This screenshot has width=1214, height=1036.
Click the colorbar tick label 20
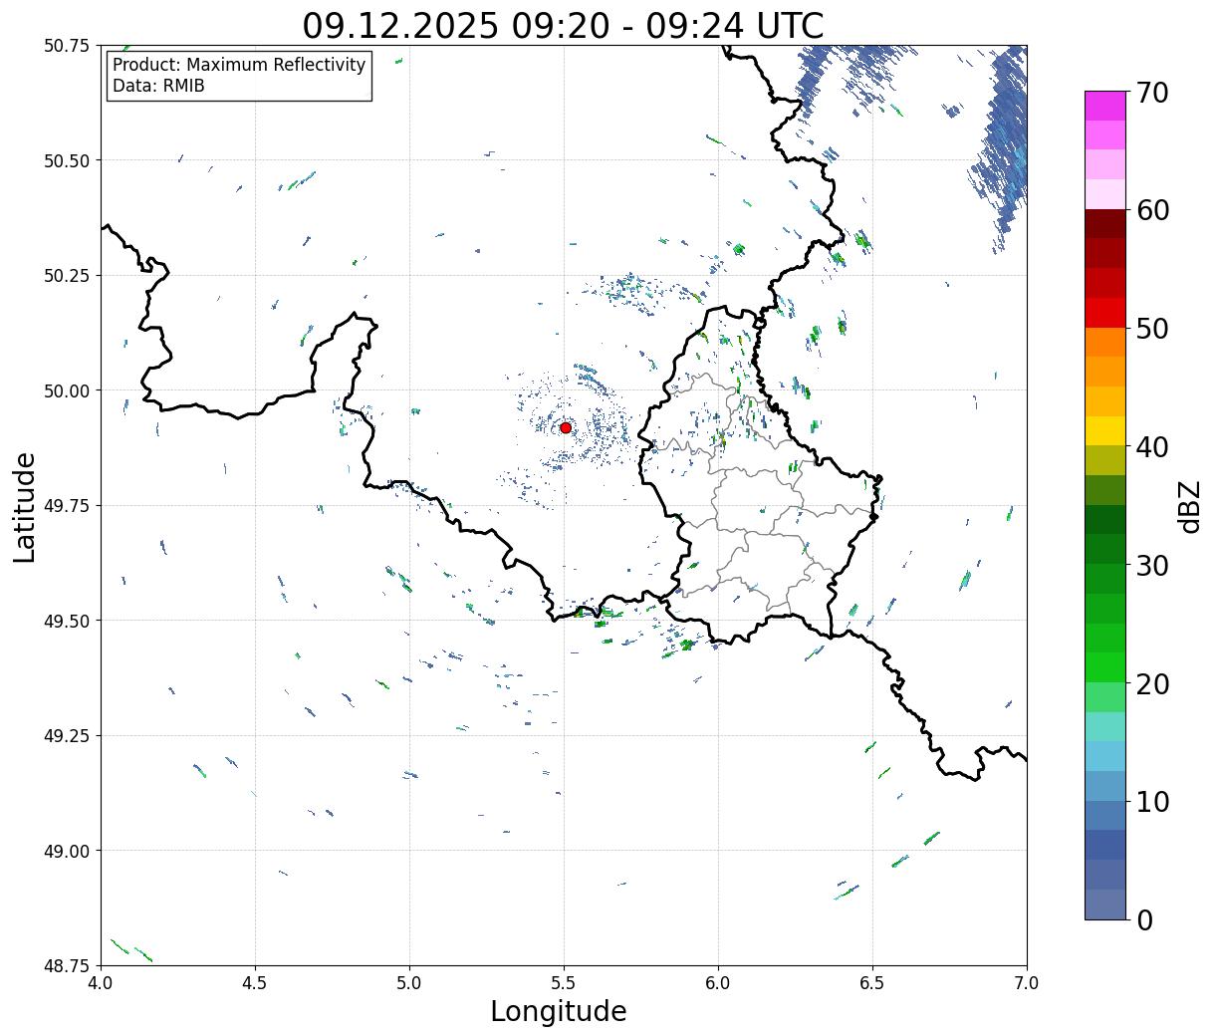[1151, 683]
